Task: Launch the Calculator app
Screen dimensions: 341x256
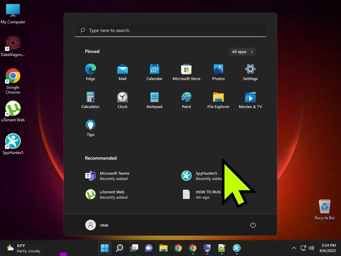Action: click(x=91, y=100)
